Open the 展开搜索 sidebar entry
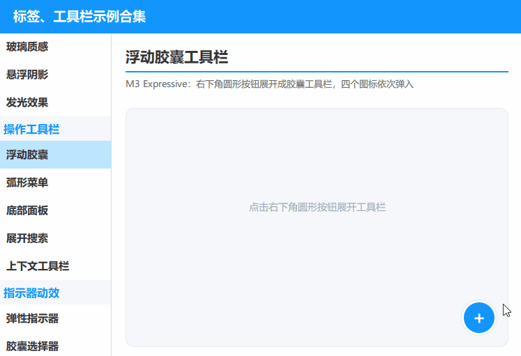Screen dimensions: 521x356 pos(56,238)
